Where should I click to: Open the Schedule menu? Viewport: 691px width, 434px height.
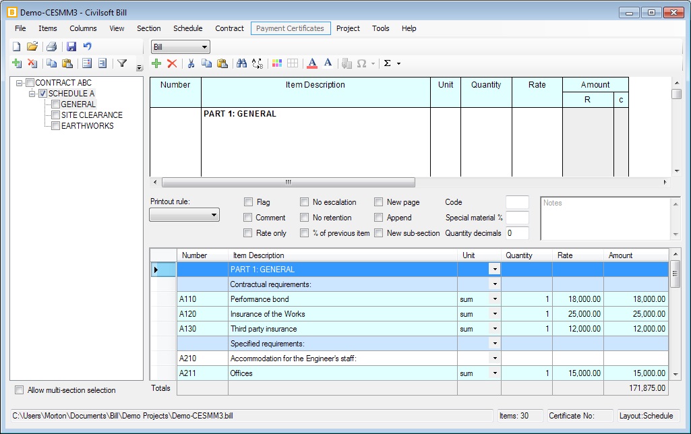pyautogui.click(x=187, y=28)
